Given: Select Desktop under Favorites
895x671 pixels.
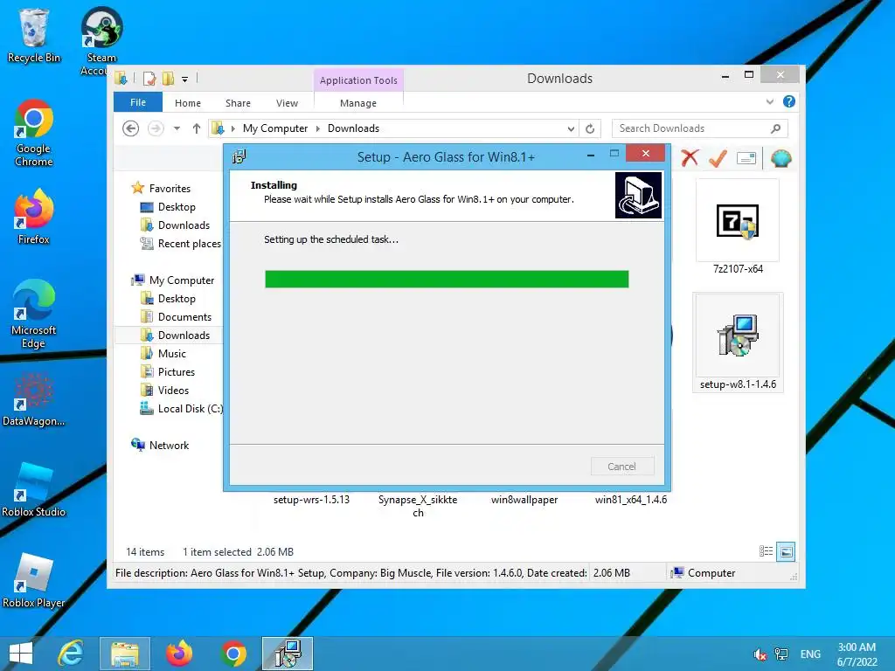Looking at the screenshot, I should click(177, 206).
